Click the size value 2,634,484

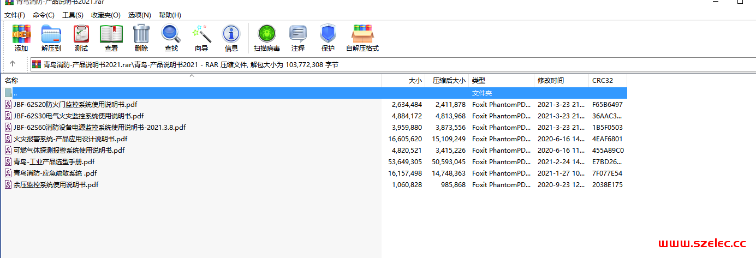[x=407, y=104]
